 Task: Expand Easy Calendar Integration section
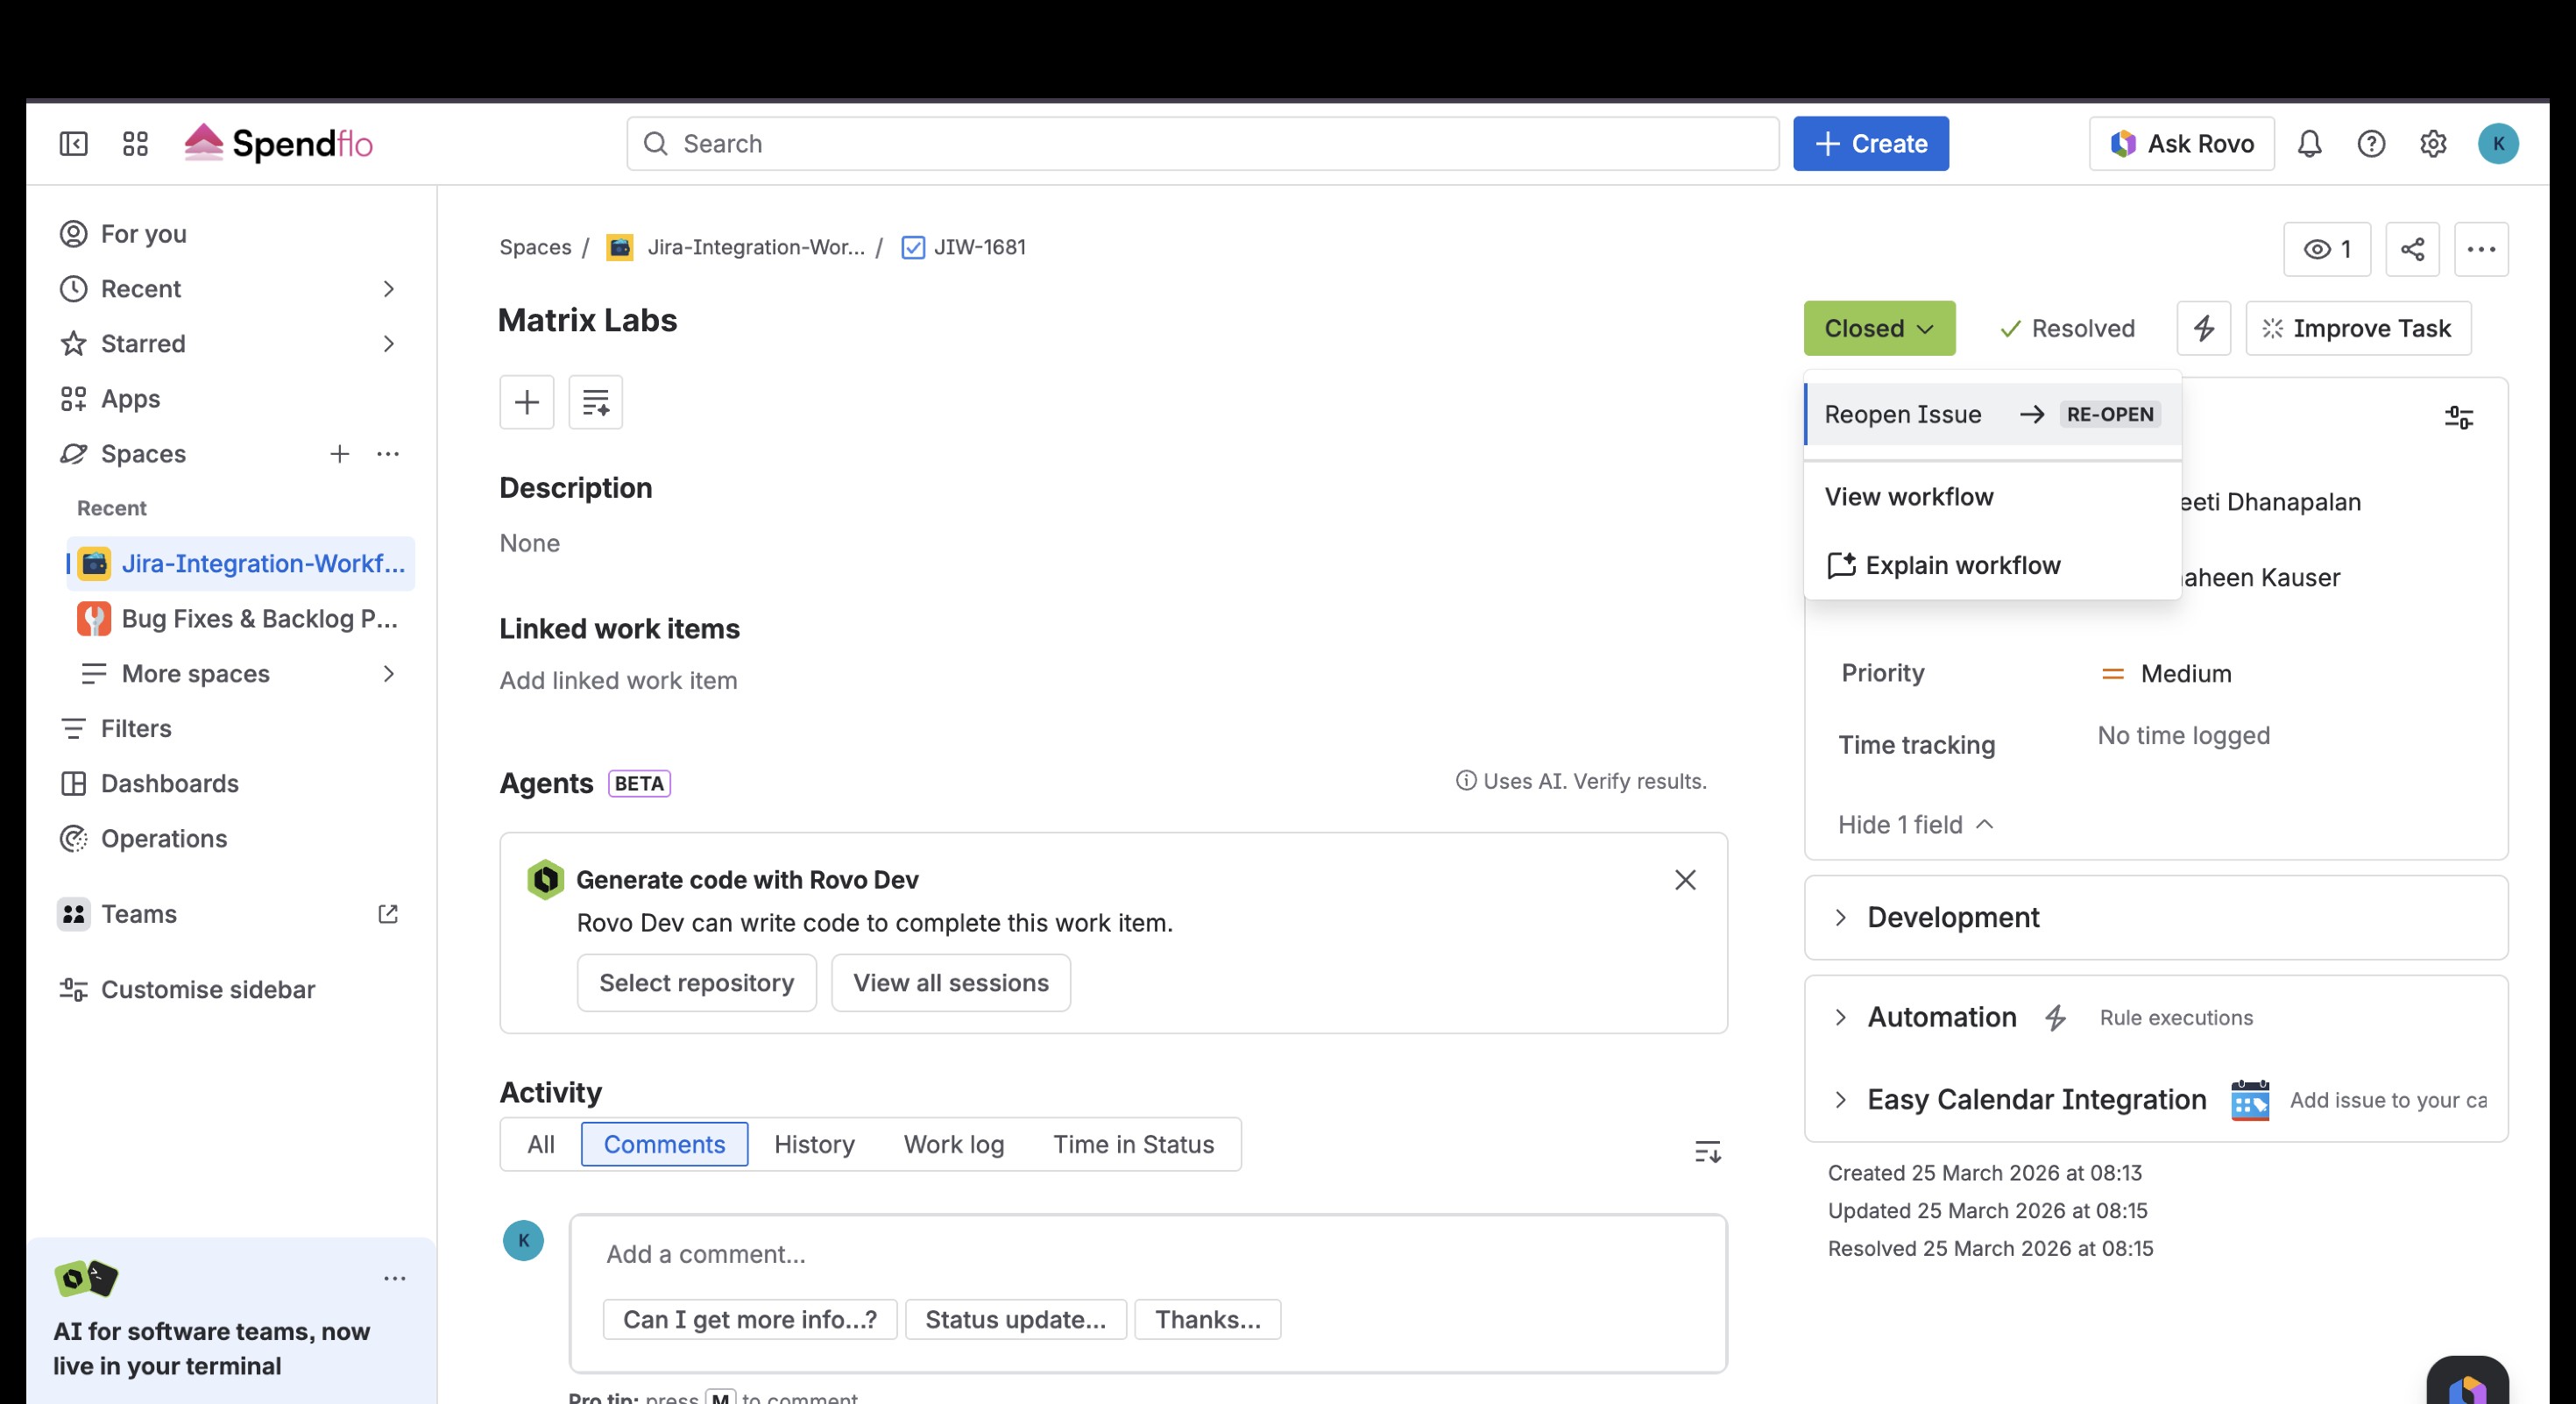point(1841,1100)
